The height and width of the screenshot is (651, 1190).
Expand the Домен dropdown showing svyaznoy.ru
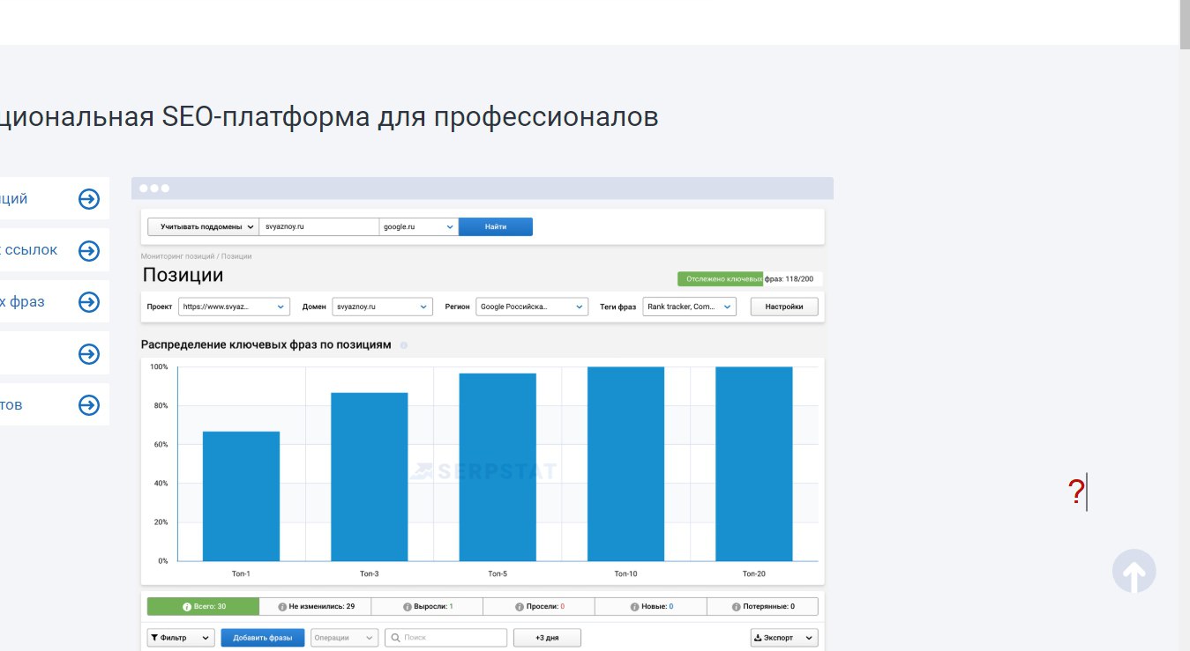[x=382, y=307]
